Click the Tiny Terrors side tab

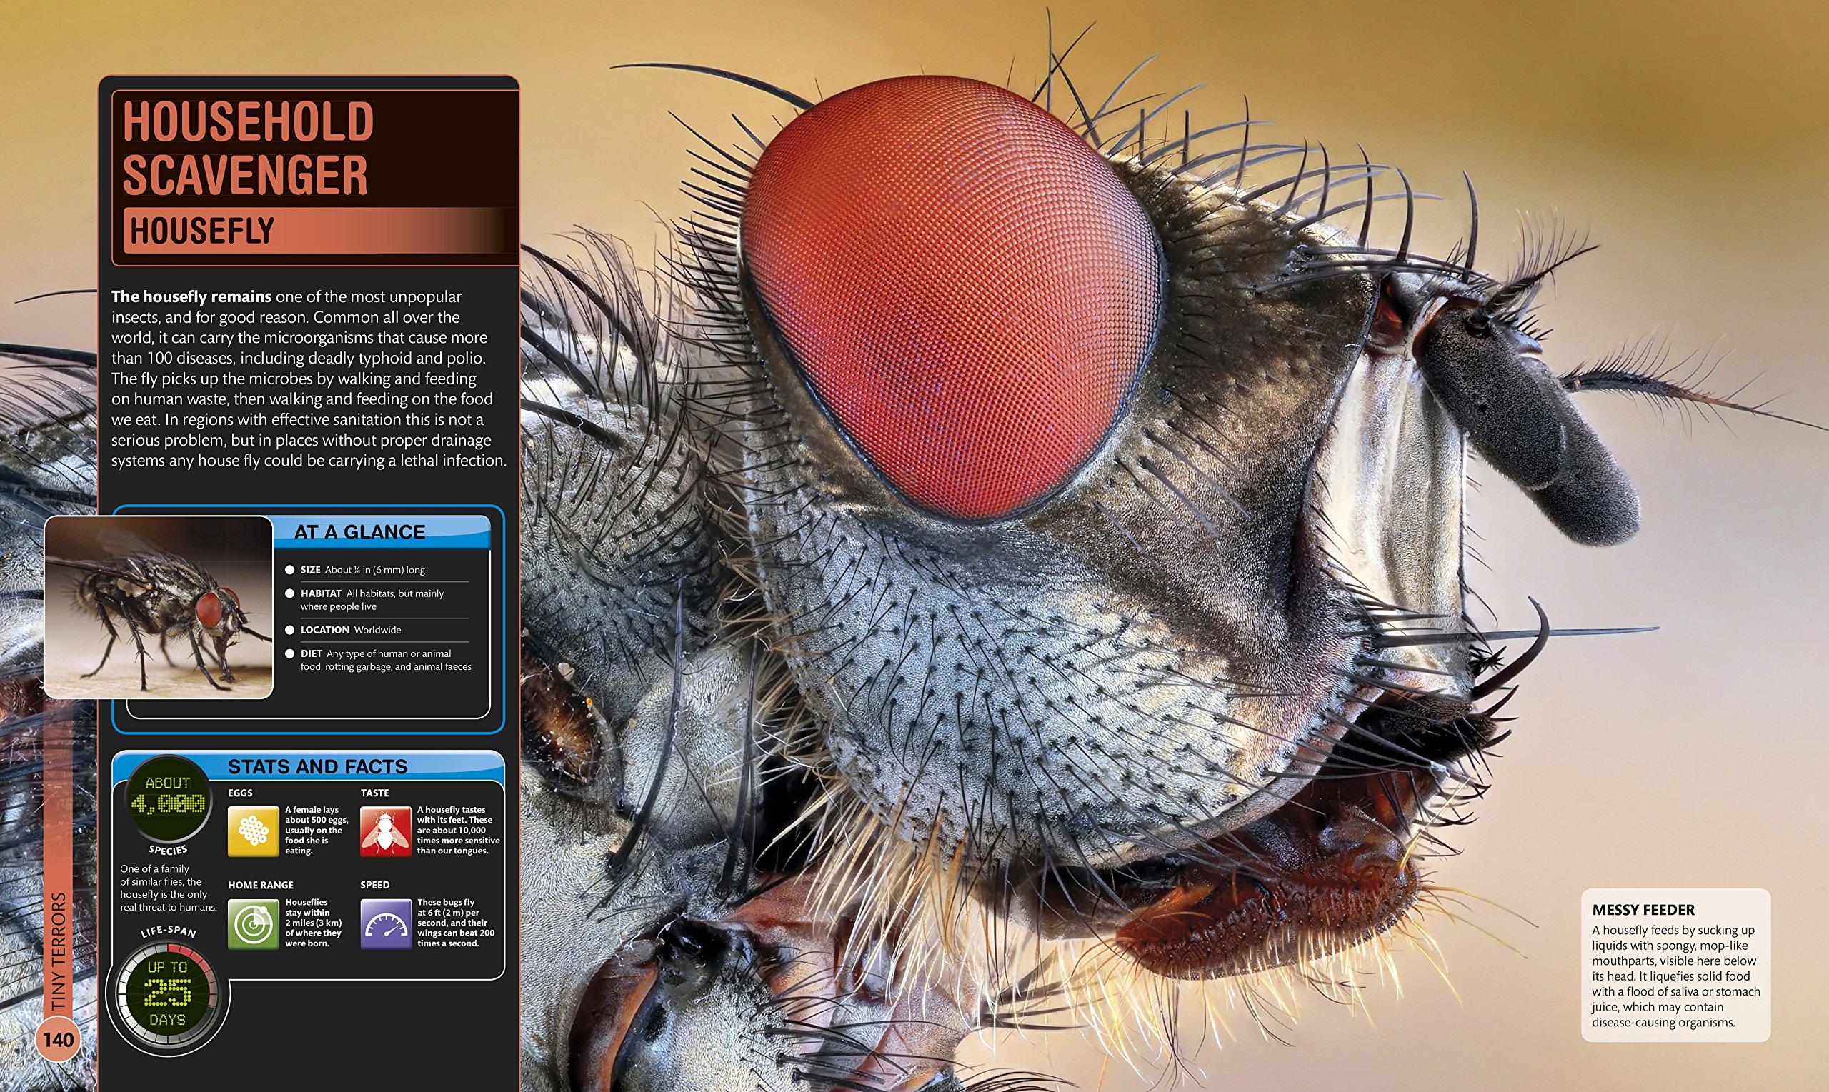[x=59, y=949]
